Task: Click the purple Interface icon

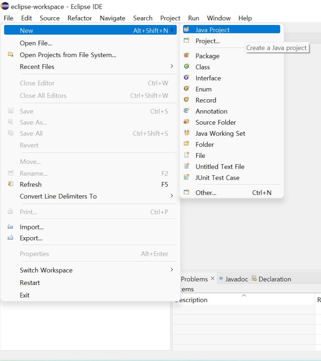Action: (x=187, y=77)
